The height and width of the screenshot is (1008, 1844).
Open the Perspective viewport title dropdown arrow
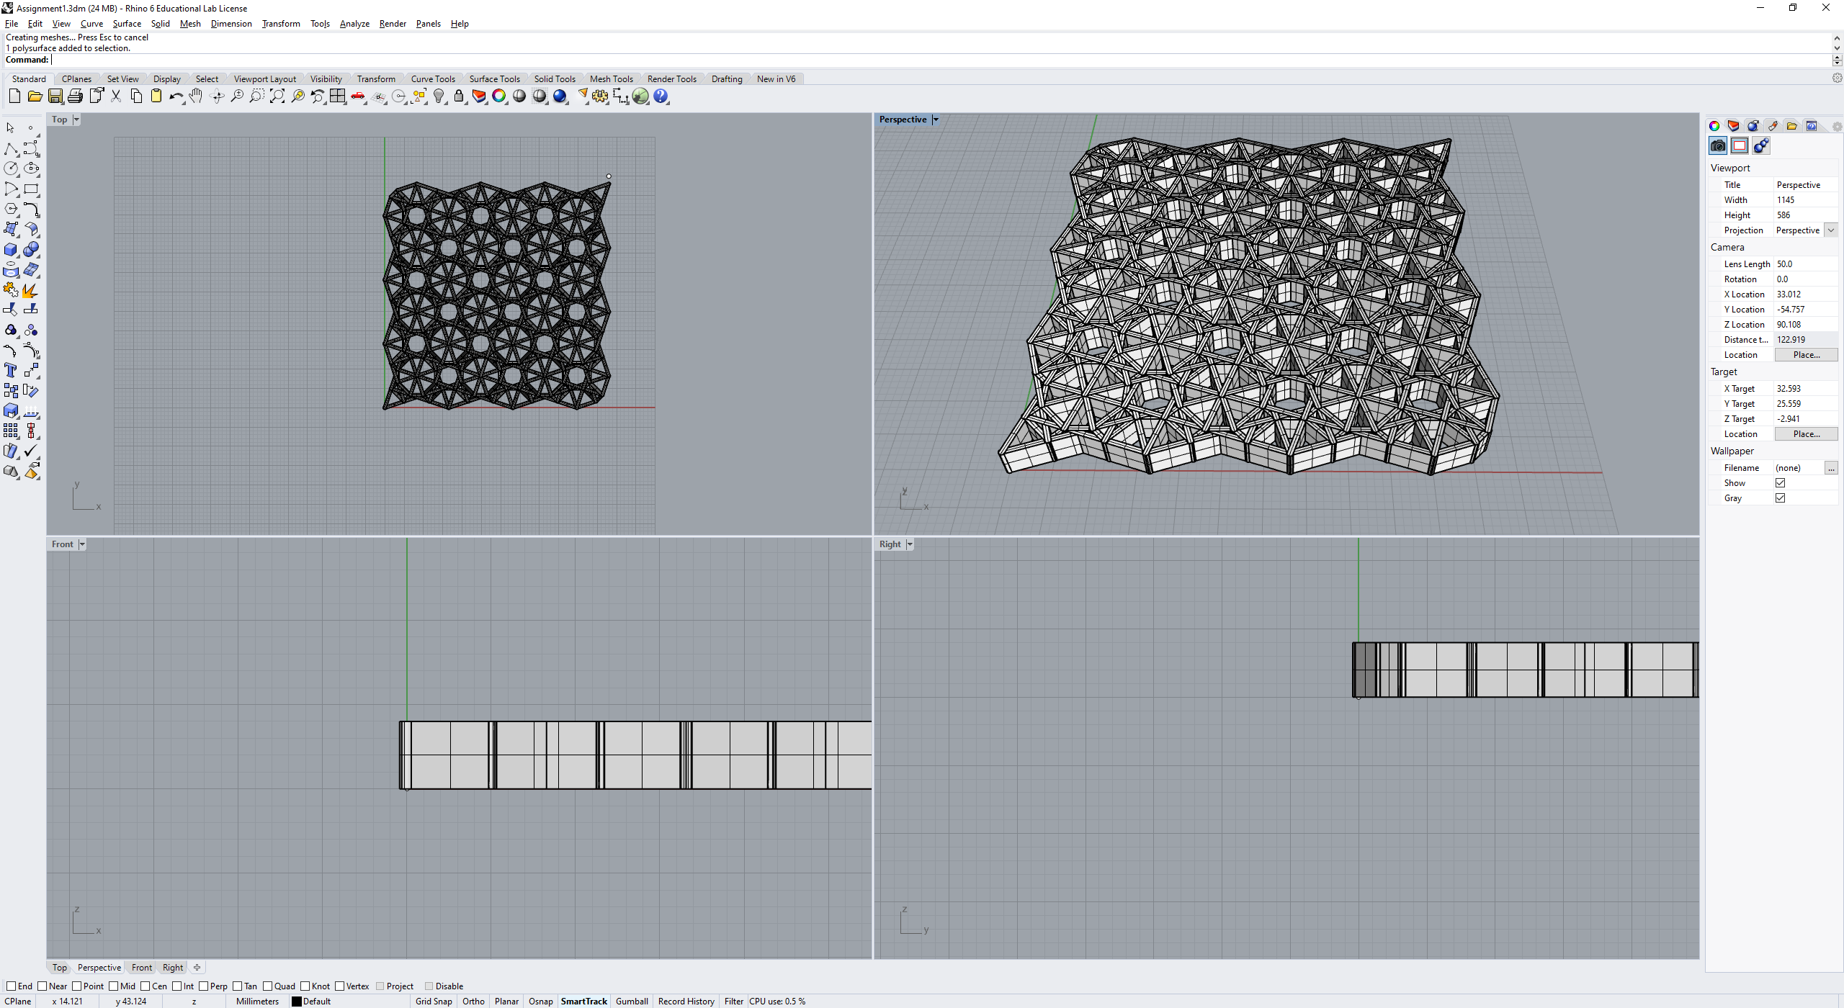click(x=936, y=120)
